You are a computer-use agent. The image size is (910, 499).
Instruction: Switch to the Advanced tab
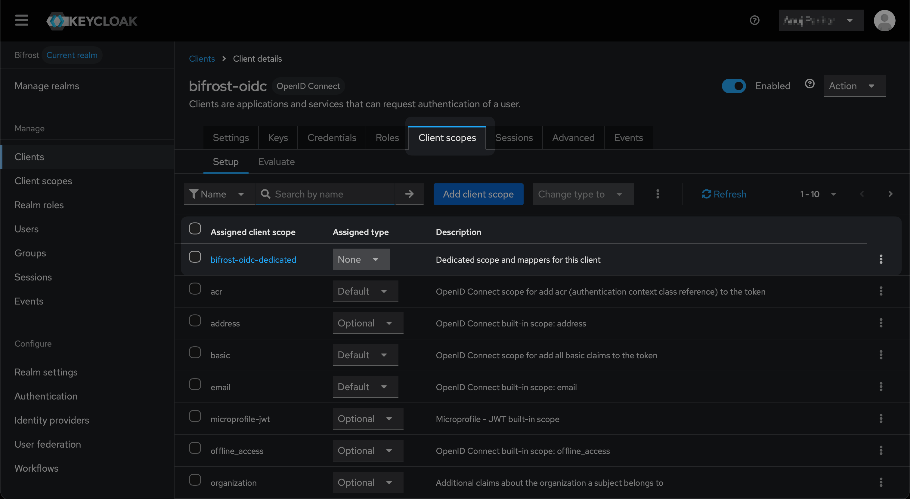(x=573, y=138)
